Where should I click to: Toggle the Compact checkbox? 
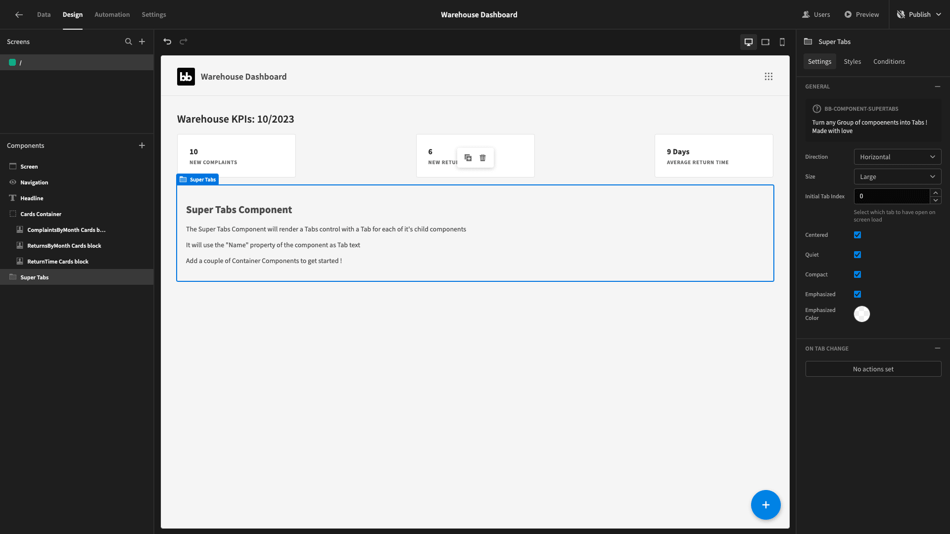coord(857,274)
